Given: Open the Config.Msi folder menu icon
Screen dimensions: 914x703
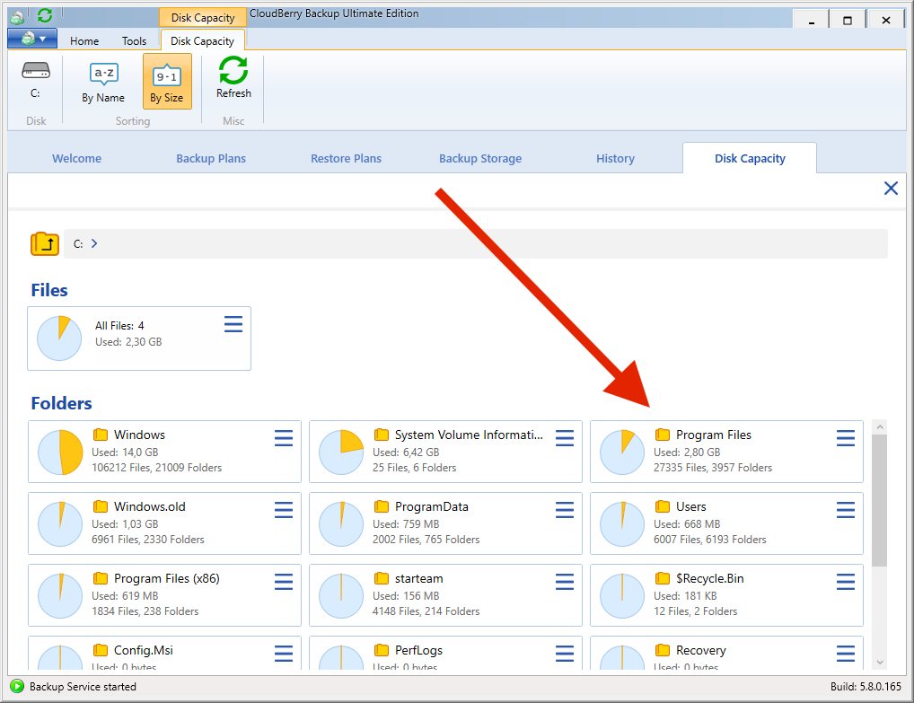Looking at the screenshot, I should tap(284, 653).
